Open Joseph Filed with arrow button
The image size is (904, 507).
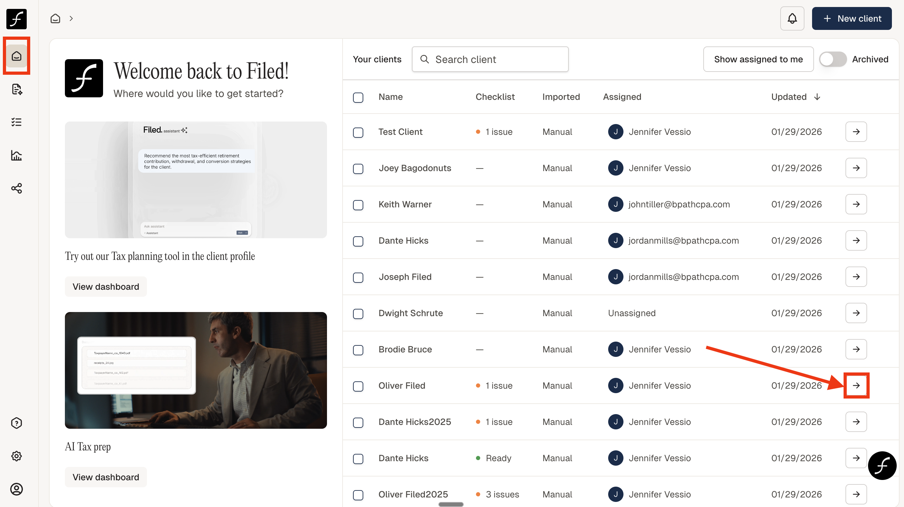coord(856,277)
